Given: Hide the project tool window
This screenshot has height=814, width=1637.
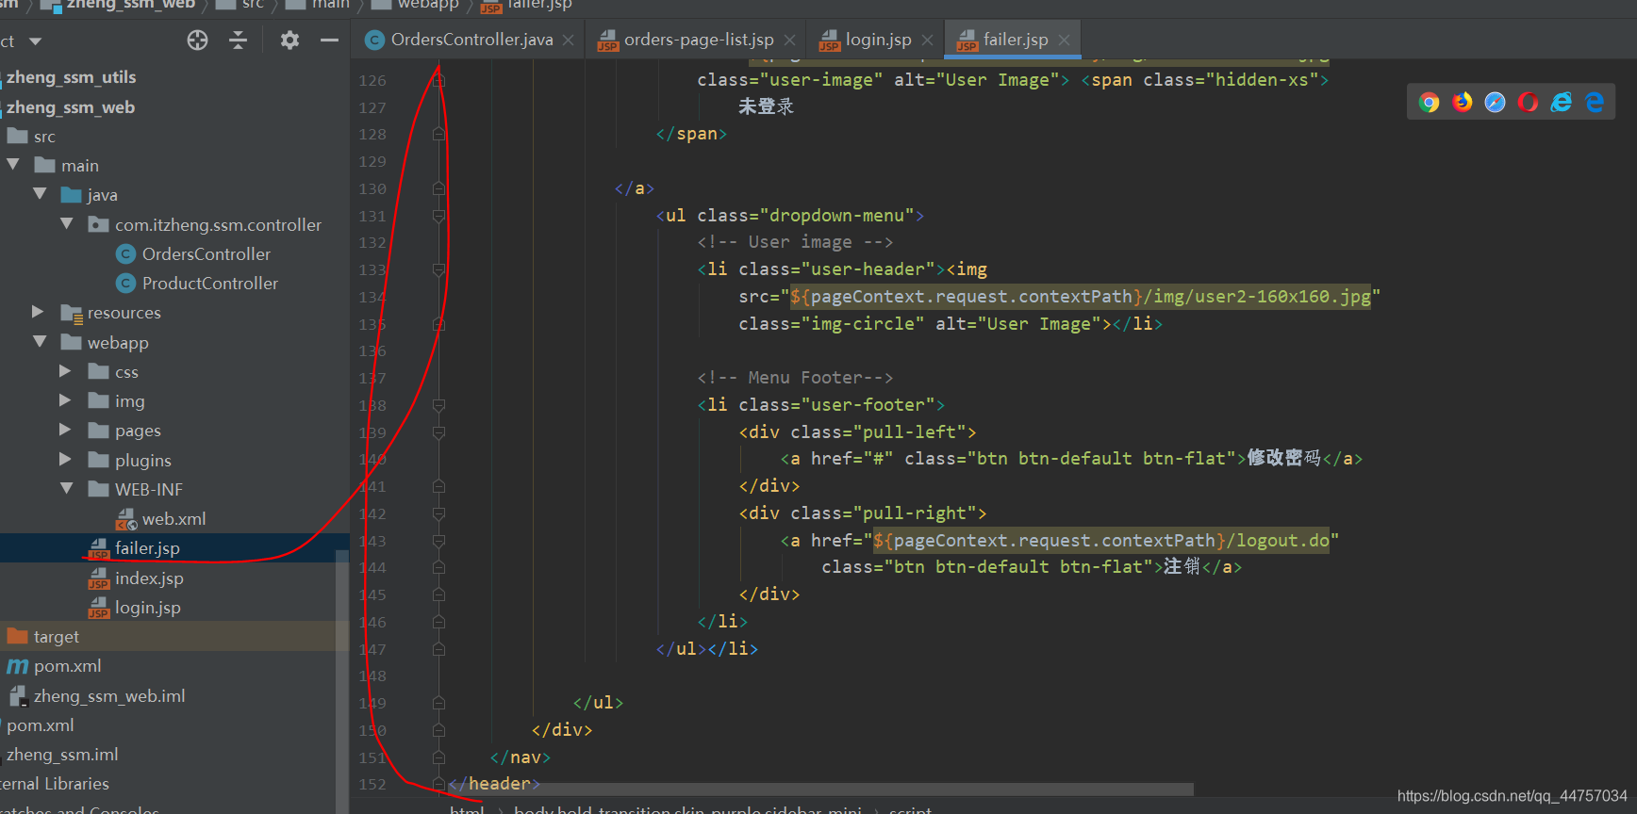Looking at the screenshot, I should click(329, 41).
